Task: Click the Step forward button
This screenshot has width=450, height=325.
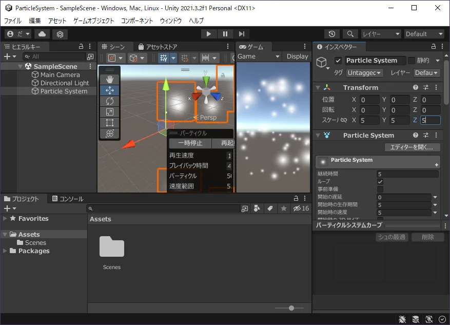Action: coord(242,34)
